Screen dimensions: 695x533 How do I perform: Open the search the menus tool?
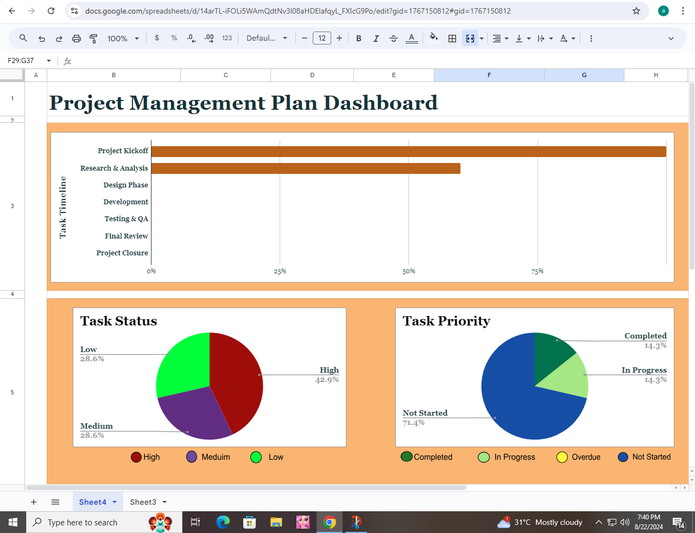click(x=23, y=39)
